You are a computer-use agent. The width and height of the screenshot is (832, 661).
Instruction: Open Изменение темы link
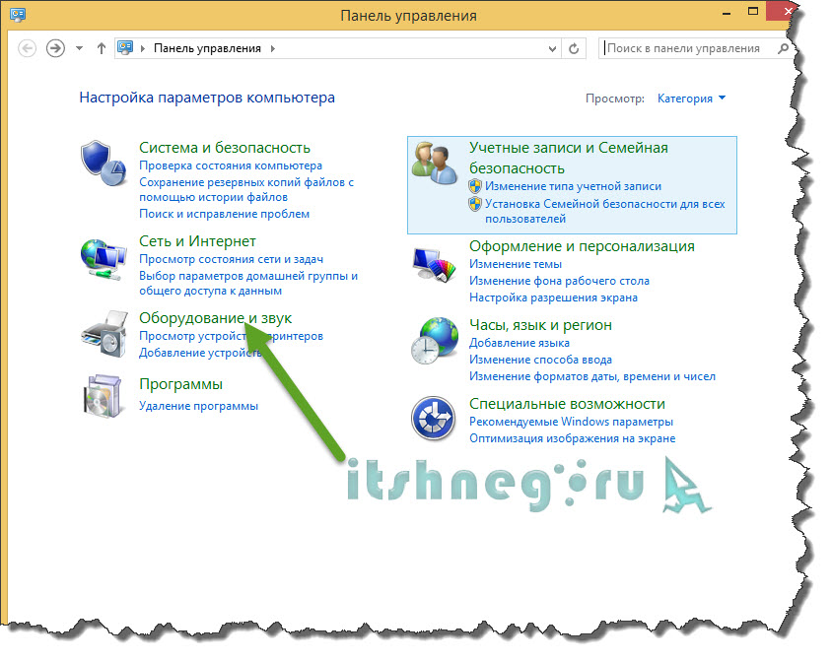516,264
